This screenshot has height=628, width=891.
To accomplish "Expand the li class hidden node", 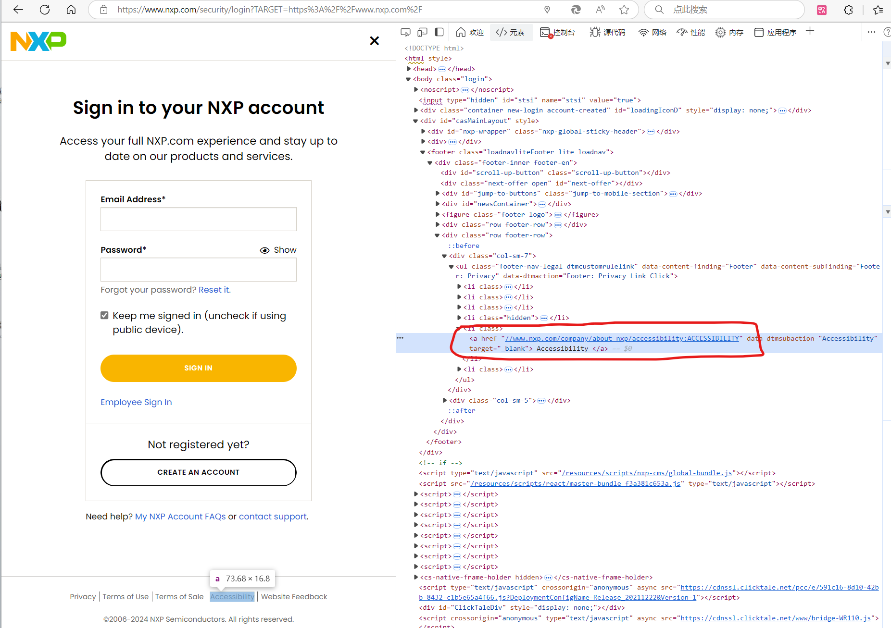I will (x=459, y=318).
